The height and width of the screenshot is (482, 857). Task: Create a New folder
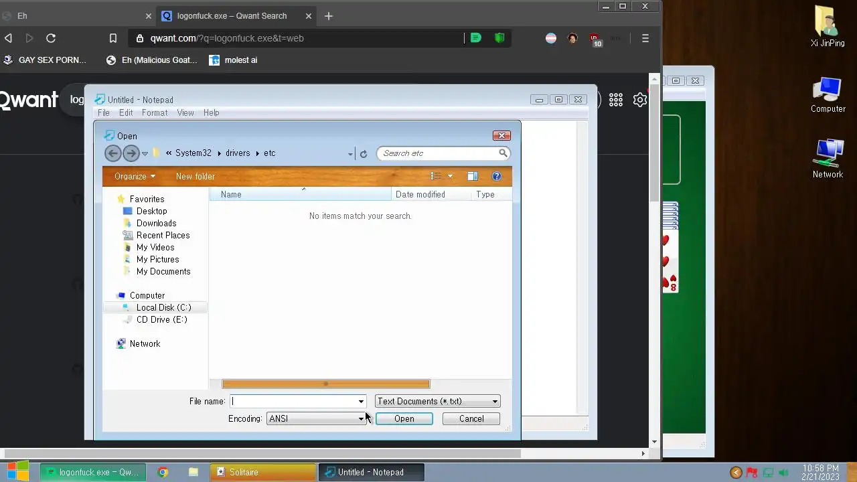click(x=196, y=177)
